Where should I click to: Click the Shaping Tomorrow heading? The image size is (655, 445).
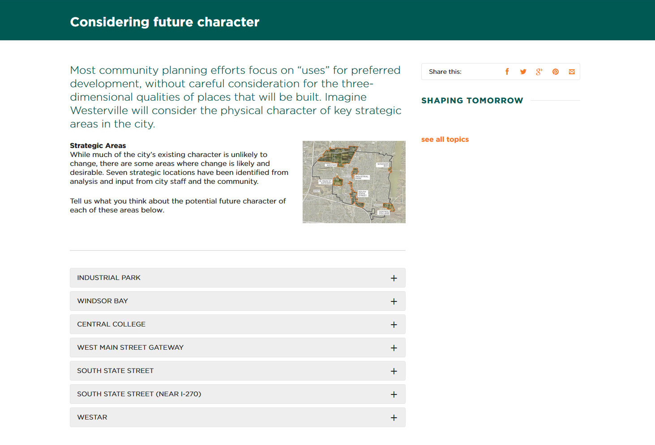click(x=472, y=101)
